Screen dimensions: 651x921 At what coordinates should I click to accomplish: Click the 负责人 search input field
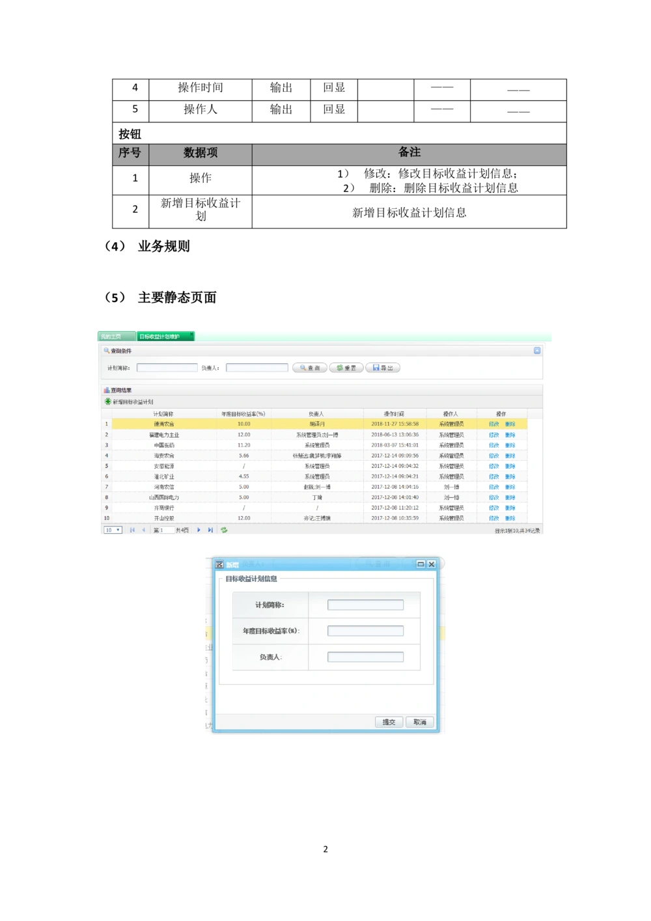coord(256,368)
